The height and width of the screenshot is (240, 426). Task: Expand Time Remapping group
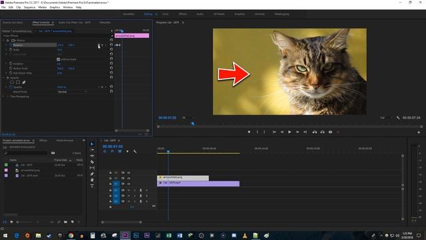pos(3,96)
